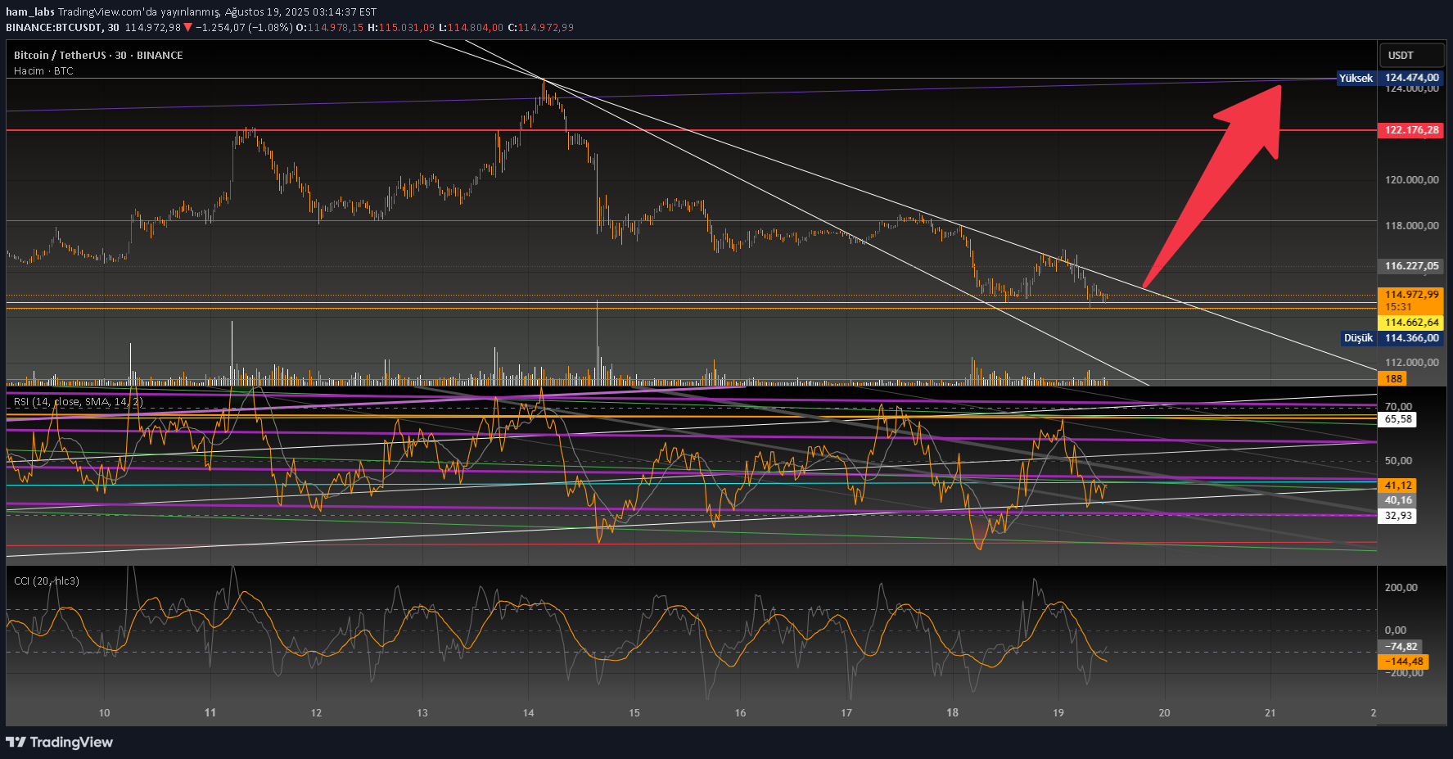This screenshot has width=1453, height=759.
Task: Click date 18 on the time axis
Action: 952,713
